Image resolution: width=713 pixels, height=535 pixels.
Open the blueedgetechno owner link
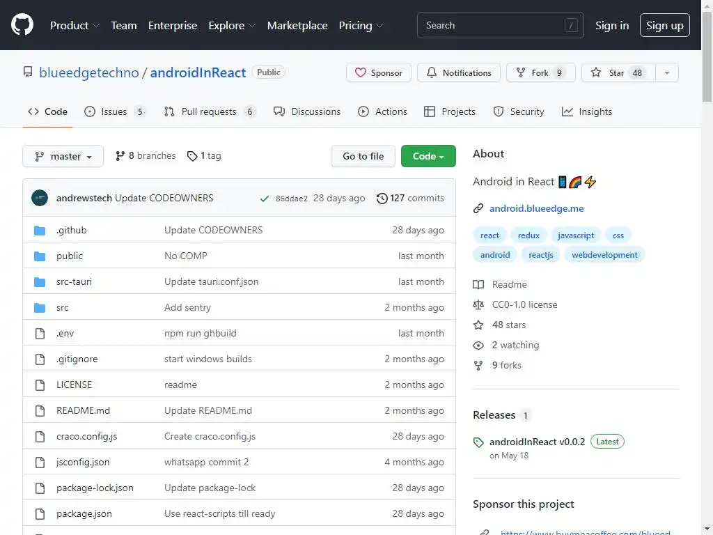[89, 72]
